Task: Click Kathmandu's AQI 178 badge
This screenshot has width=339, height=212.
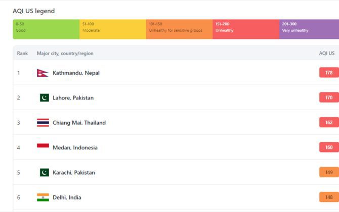Action: (329, 73)
